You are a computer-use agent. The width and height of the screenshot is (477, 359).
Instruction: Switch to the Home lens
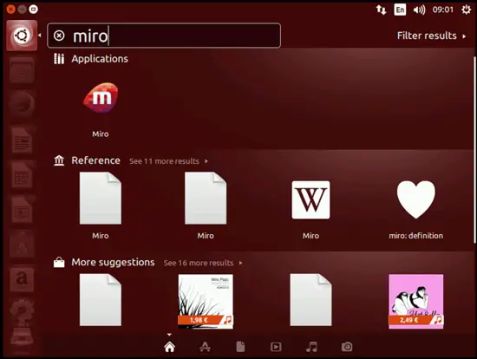tap(169, 347)
